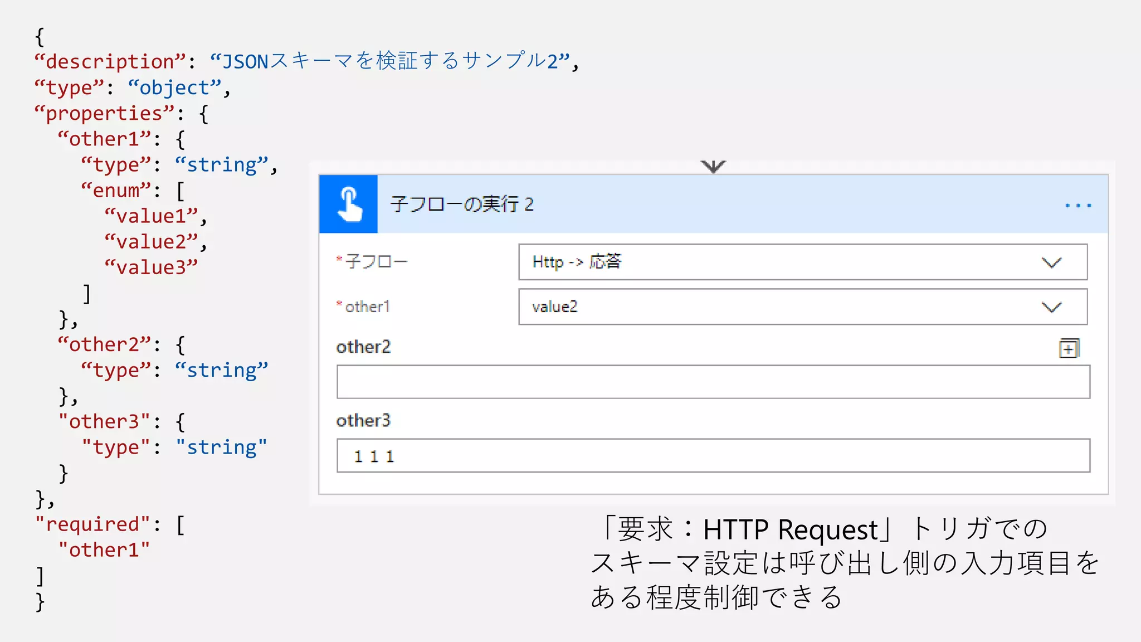Viewport: 1141px width, 642px height.
Task: Click the "other2" key in the JSON
Action: point(104,344)
